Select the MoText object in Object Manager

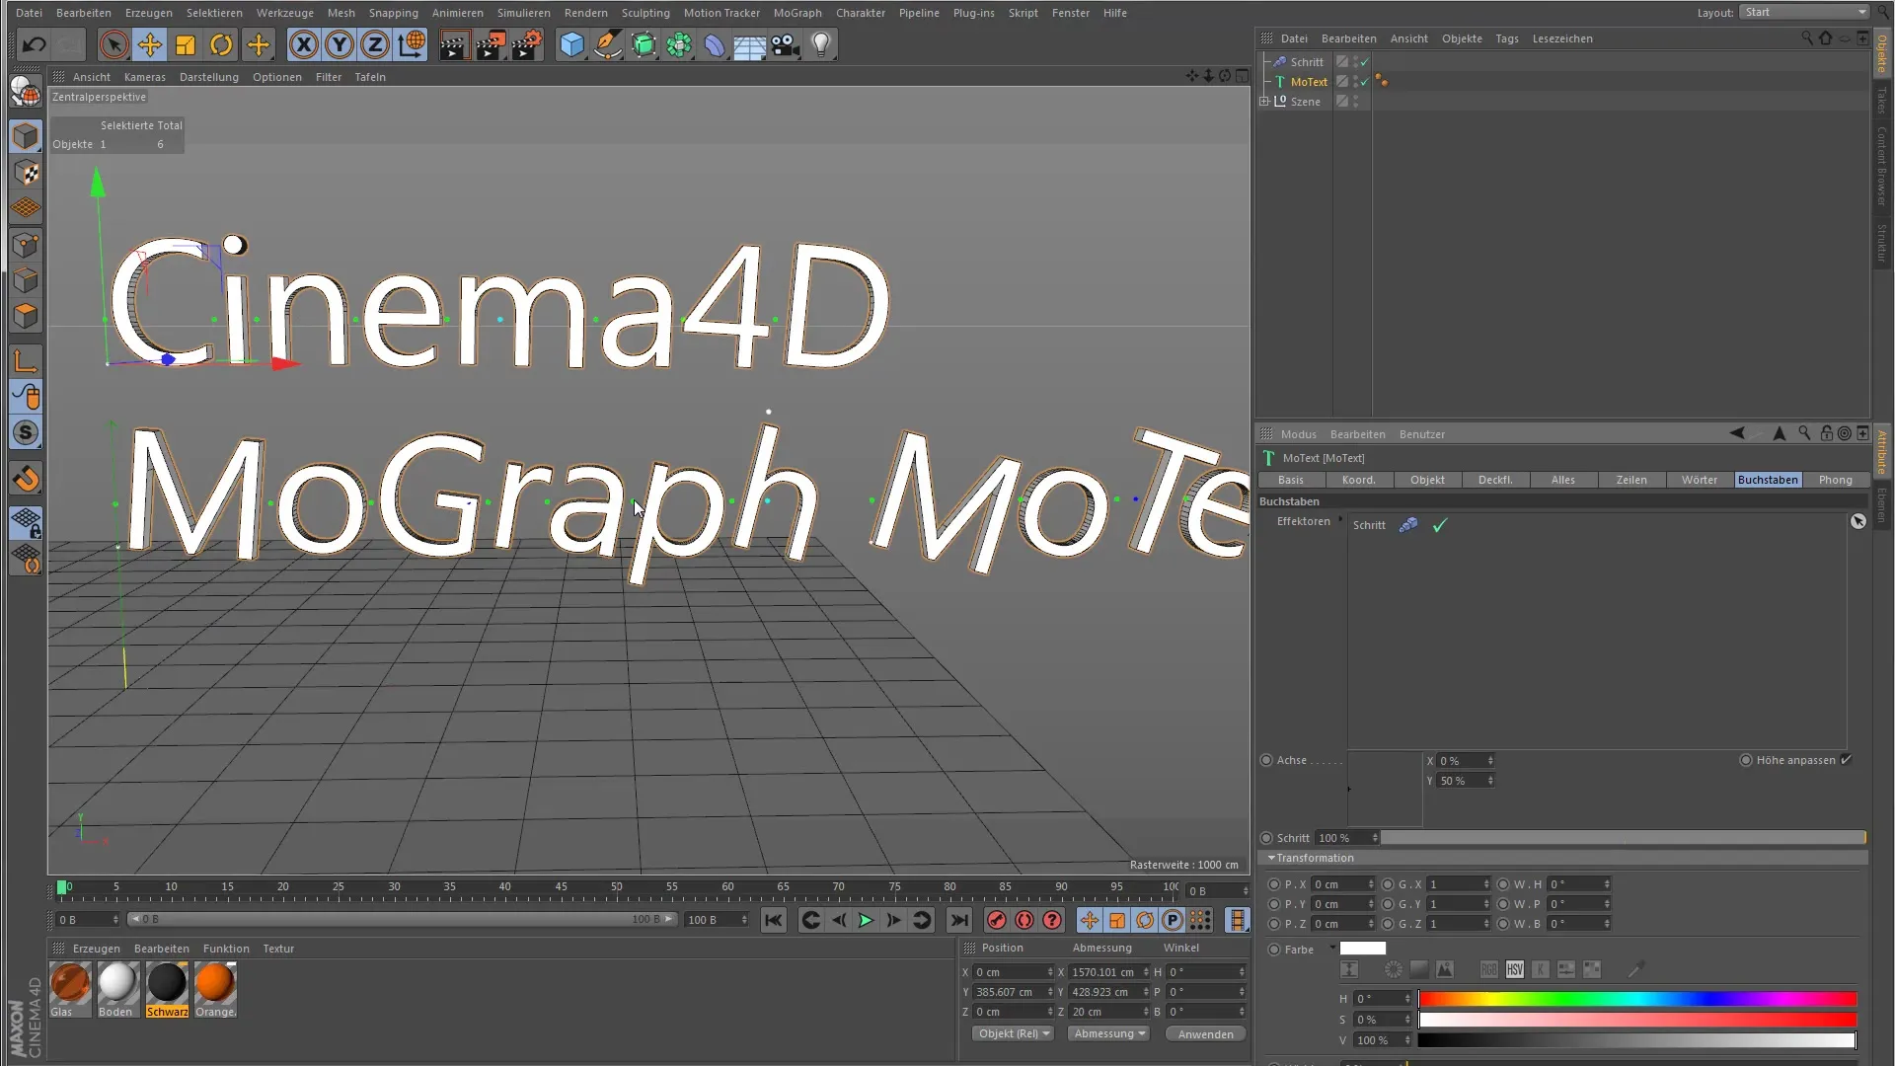point(1309,82)
